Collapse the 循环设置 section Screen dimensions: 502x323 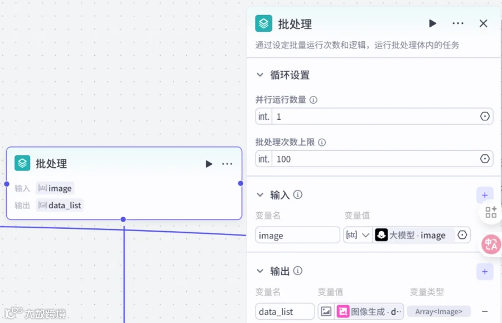[260, 75]
